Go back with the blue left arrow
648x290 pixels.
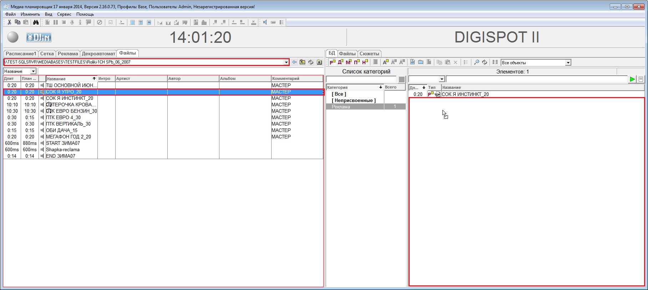click(294, 62)
